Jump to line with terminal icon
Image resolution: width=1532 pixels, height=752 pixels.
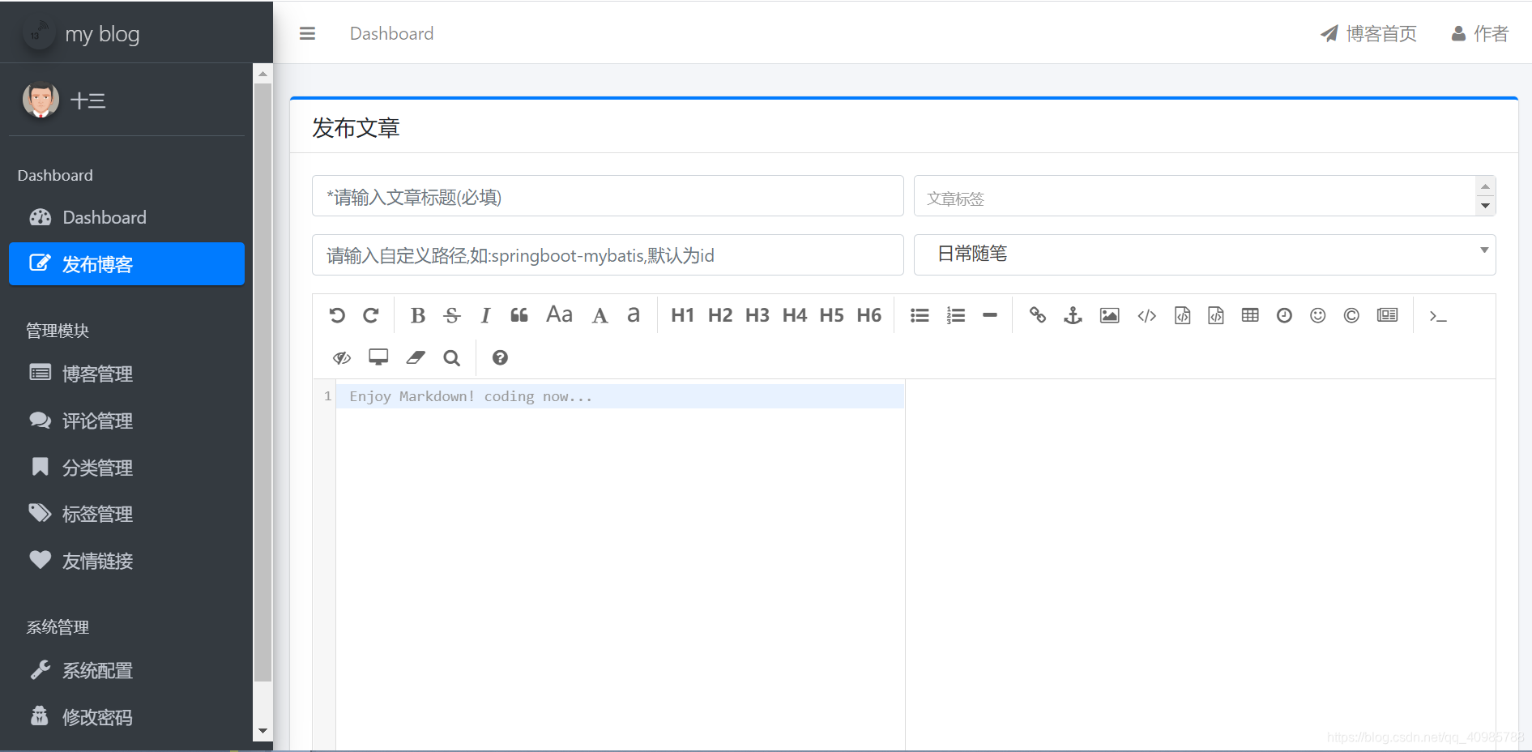click(x=1438, y=316)
